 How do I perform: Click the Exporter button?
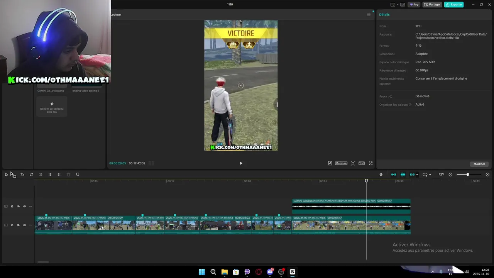pos(454,5)
